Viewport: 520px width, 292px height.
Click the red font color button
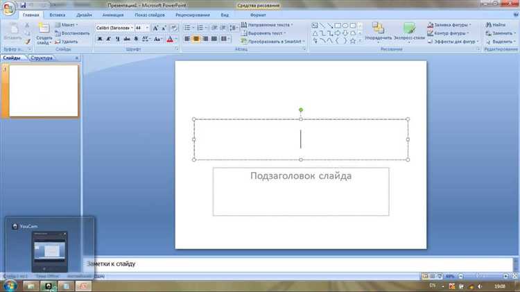coord(170,39)
